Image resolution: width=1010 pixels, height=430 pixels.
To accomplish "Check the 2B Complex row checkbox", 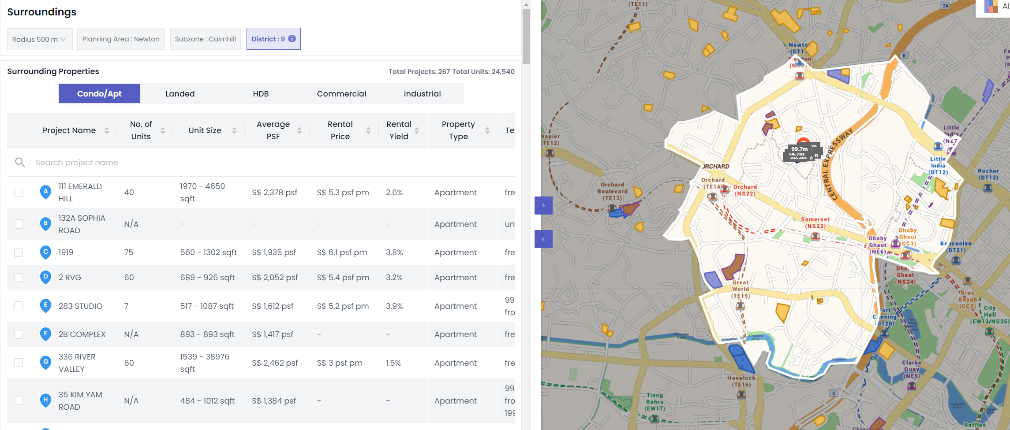I will [x=19, y=334].
